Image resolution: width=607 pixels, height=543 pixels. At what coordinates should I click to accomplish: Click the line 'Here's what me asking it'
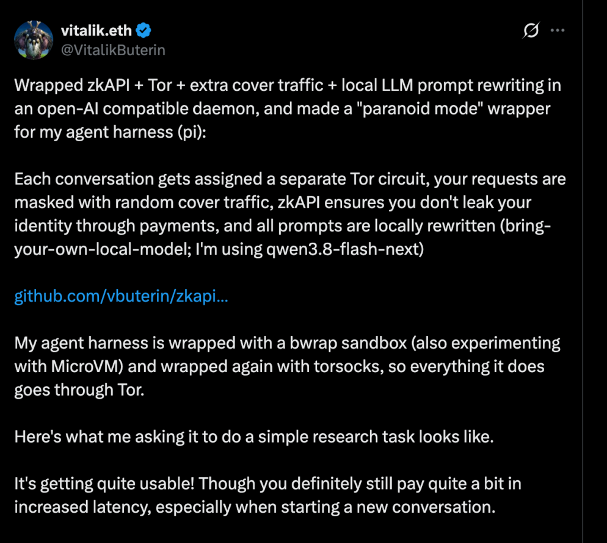[254, 437]
